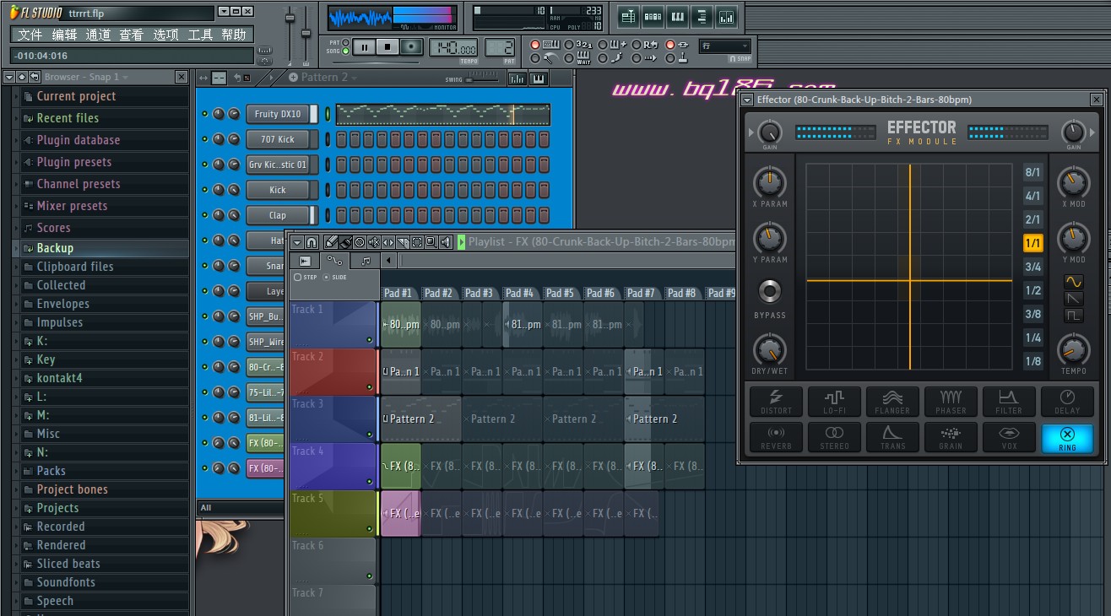Click the 707 Kick channel button

pyautogui.click(x=278, y=139)
